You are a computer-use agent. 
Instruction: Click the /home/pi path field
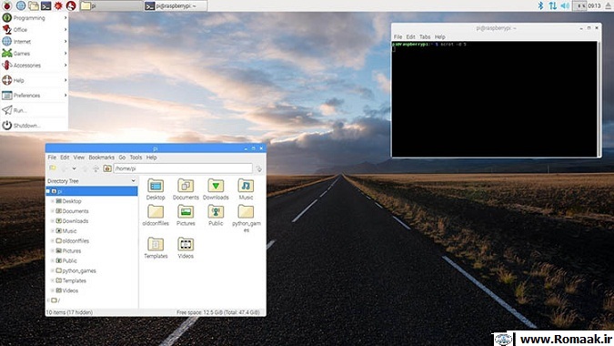(x=183, y=168)
